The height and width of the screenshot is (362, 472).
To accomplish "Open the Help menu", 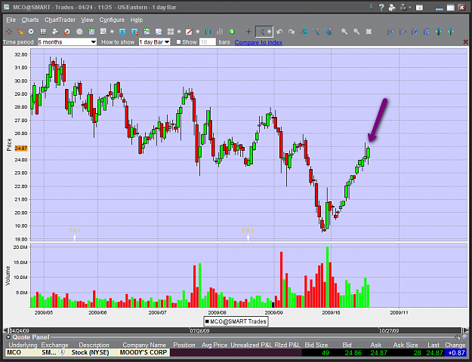I will (137, 20).
